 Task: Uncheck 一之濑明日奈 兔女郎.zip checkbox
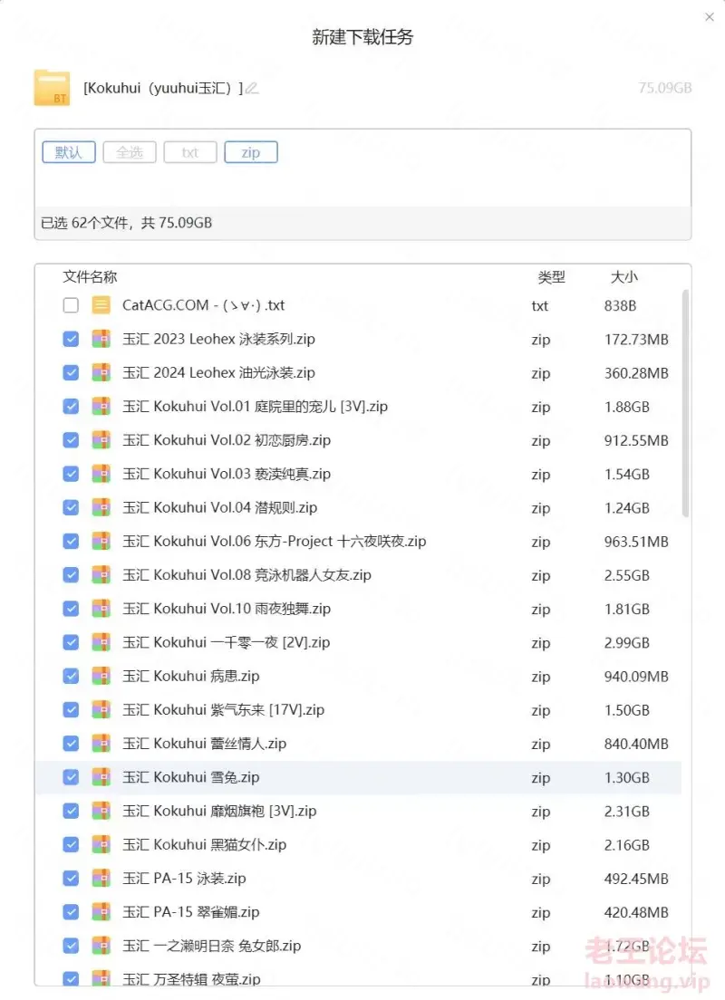71,946
